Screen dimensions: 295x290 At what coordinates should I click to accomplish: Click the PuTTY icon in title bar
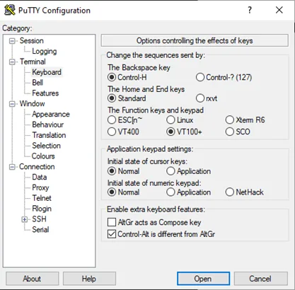click(x=10, y=10)
